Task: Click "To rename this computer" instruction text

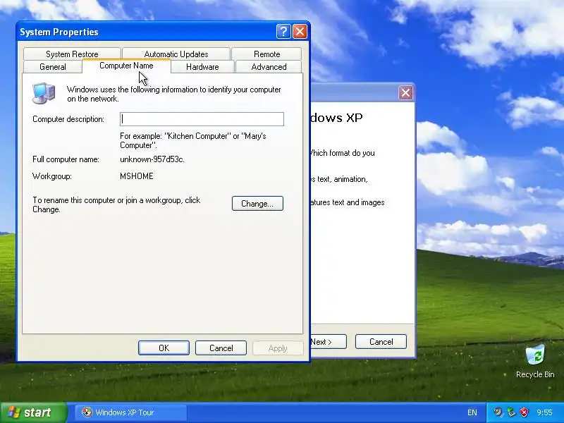Action: [x=116, y=204]
